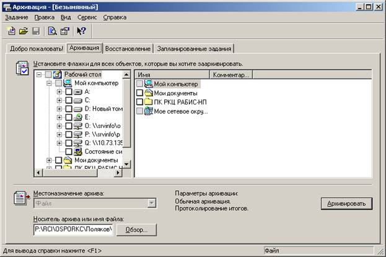Check ПК РКЦ РАБИС-НП box in right list
The image size is (386, 257).
coord(139,101)
